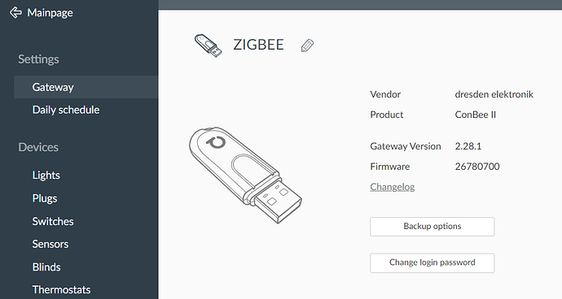The width and height of the screenshot is (562, 299).
Task: Click the large ConBee USB stick illustration
Action: coord(245,175)
